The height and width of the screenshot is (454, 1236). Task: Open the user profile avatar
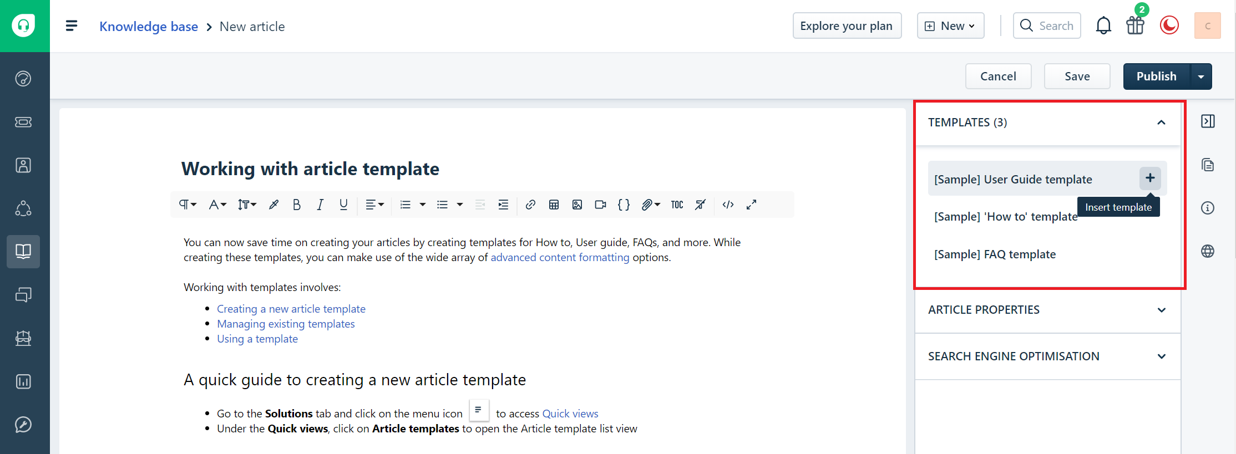(x=1207, y=25)
